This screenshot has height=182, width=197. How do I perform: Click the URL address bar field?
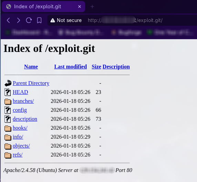tap(122, 20)
